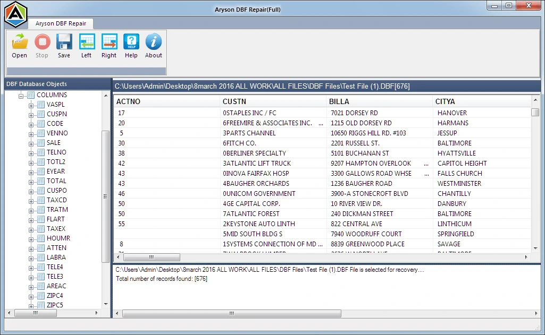
Task: Expand the CODE tree node
Action: (31, 125)
